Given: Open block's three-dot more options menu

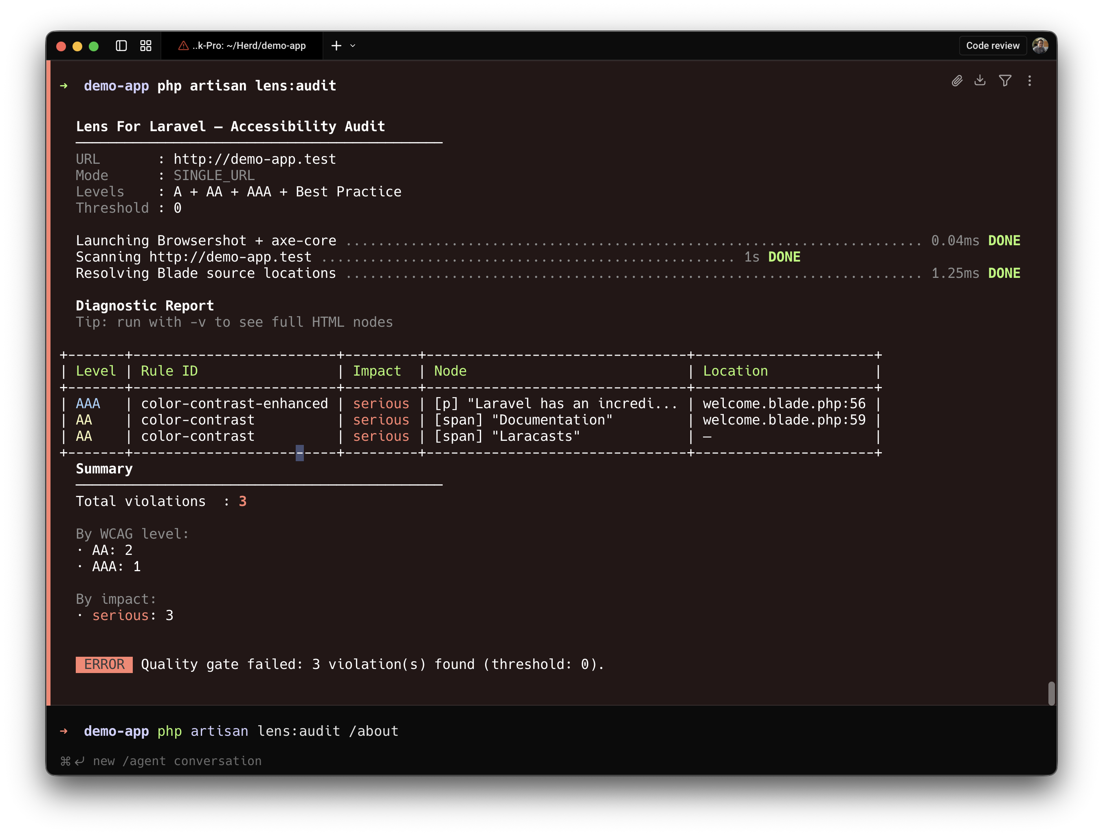Looking at the screenshot, I should [x=1030, y=81].
